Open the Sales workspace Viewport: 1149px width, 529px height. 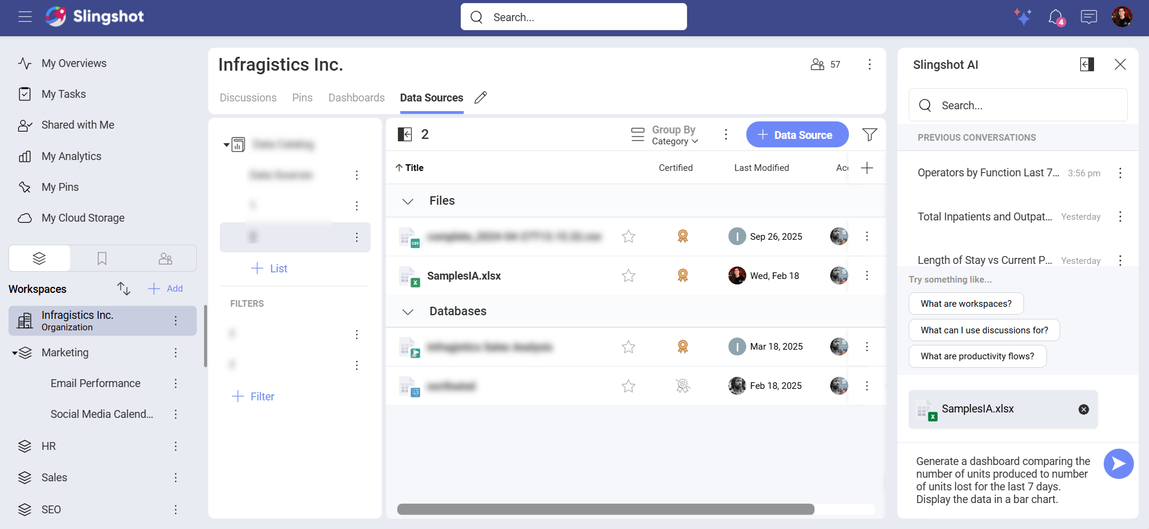[x=54, y=478]
